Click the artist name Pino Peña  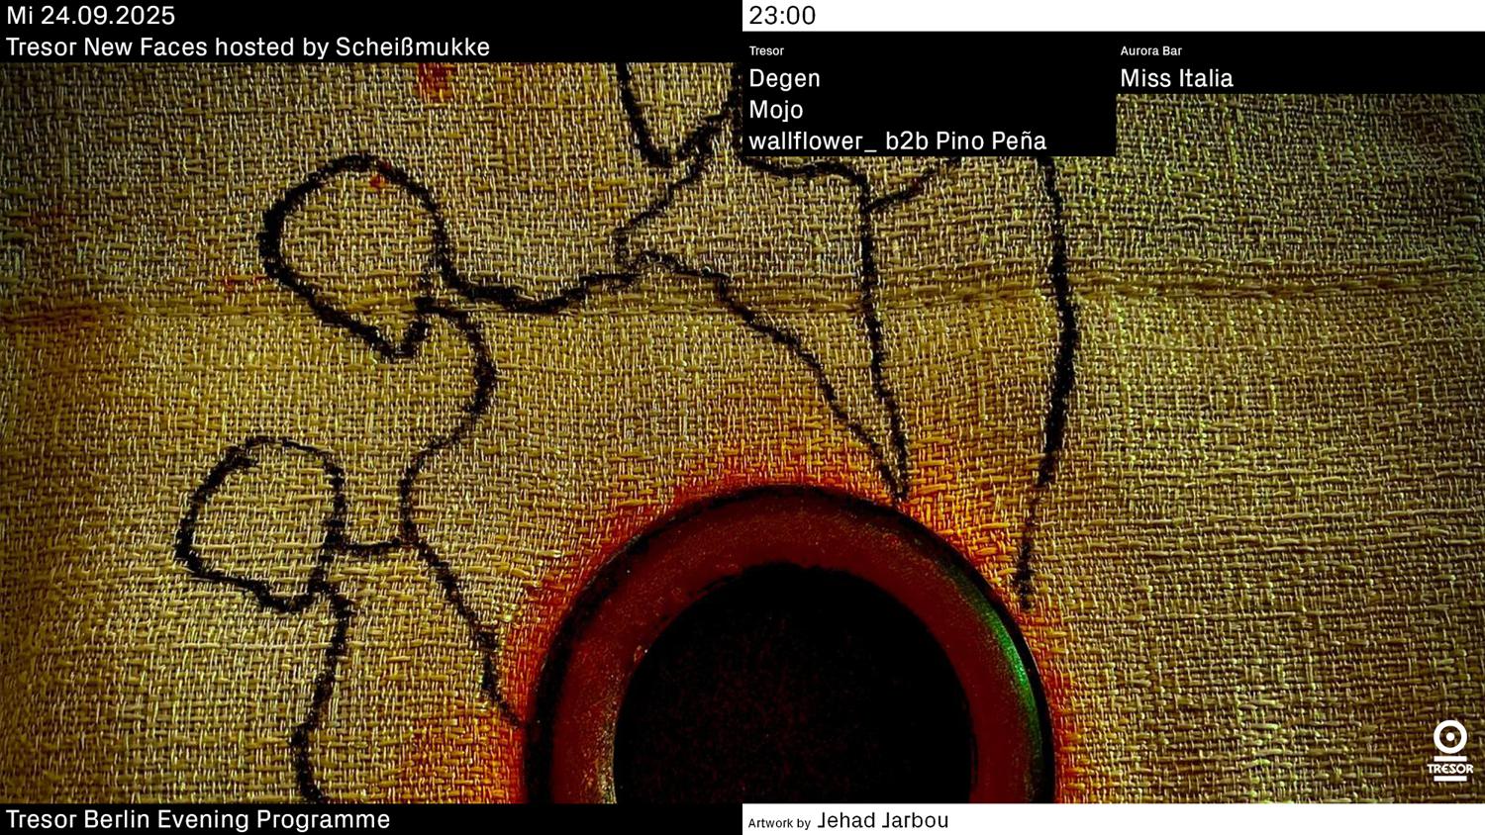(990, 140)
